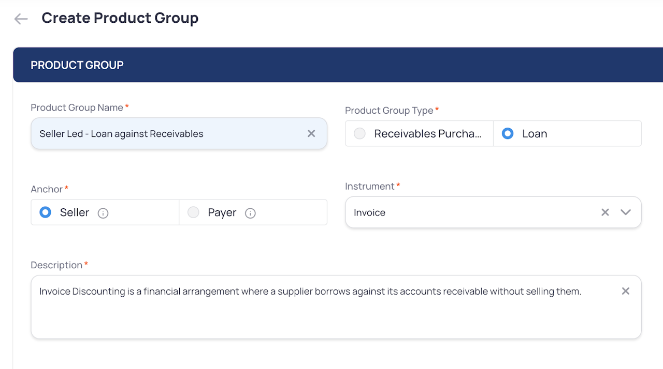Click the Instrument field label

[370, 186]
